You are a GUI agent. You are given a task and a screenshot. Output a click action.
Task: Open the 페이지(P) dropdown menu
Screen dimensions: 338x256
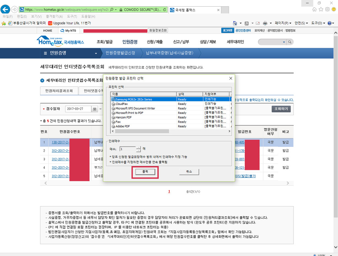[283, 23]
